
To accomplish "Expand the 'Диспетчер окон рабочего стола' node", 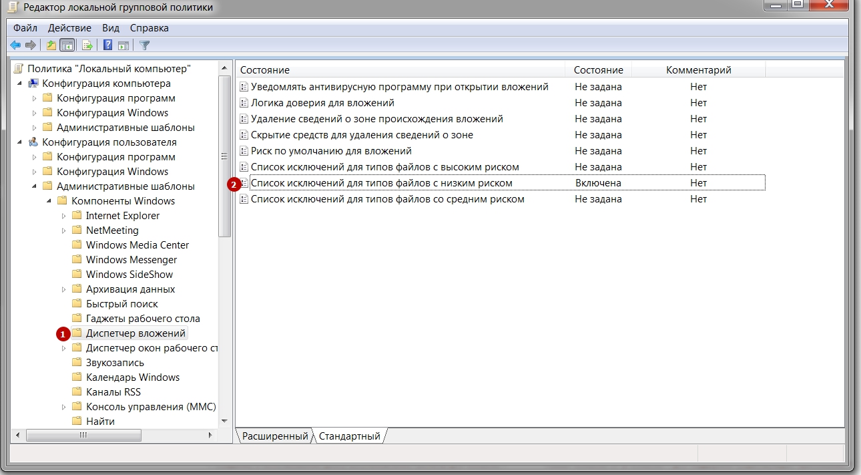I will [63, 348].
